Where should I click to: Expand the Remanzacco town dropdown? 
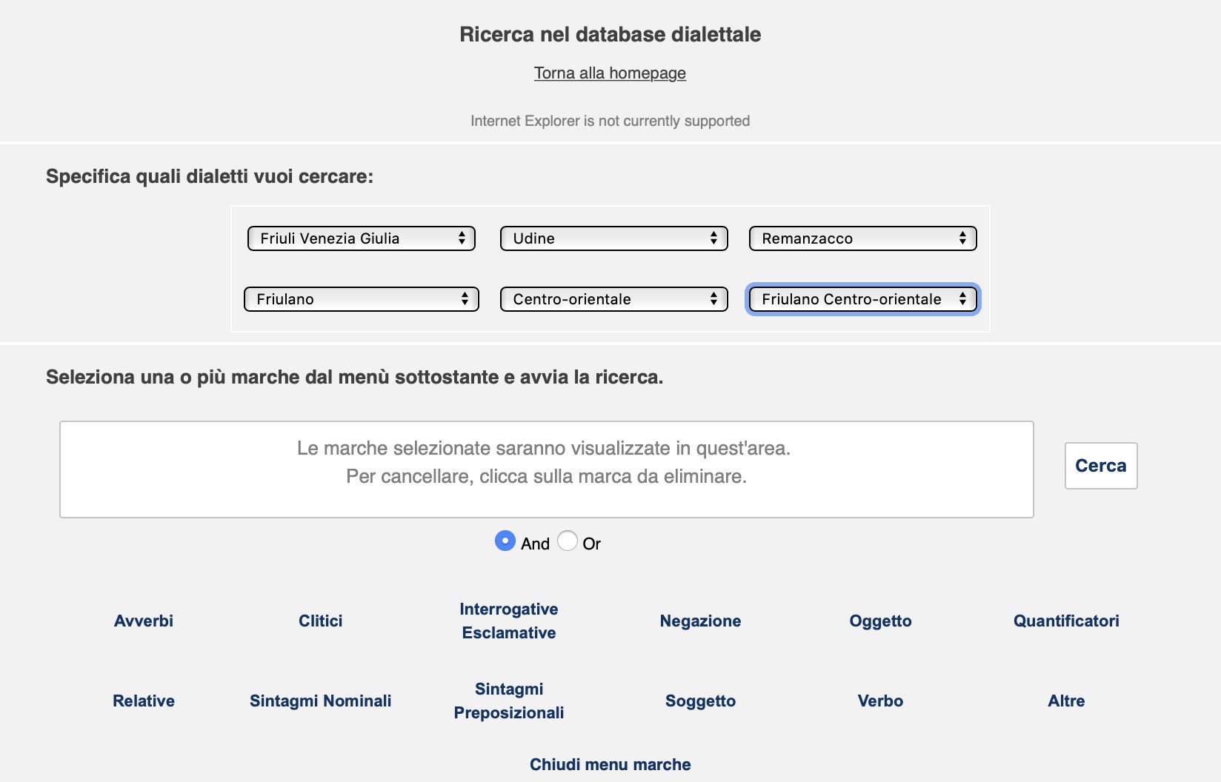point(862,238)
